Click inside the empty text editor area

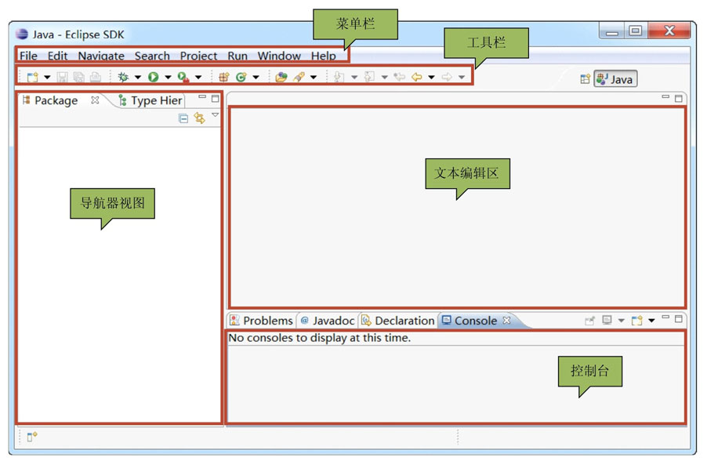(x=456, y=235)
